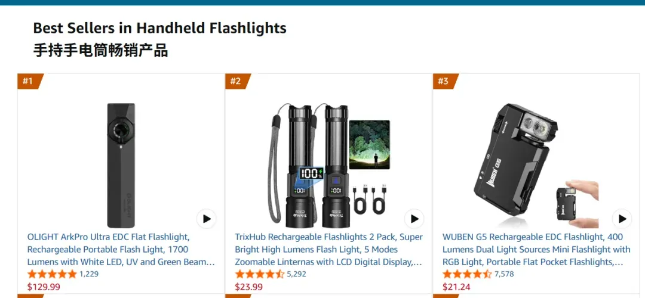645x298 pixels.
Task: Open the TrixHub 2 Pack flashlights image
Action: pyautogui.click(x=329, y=166)
